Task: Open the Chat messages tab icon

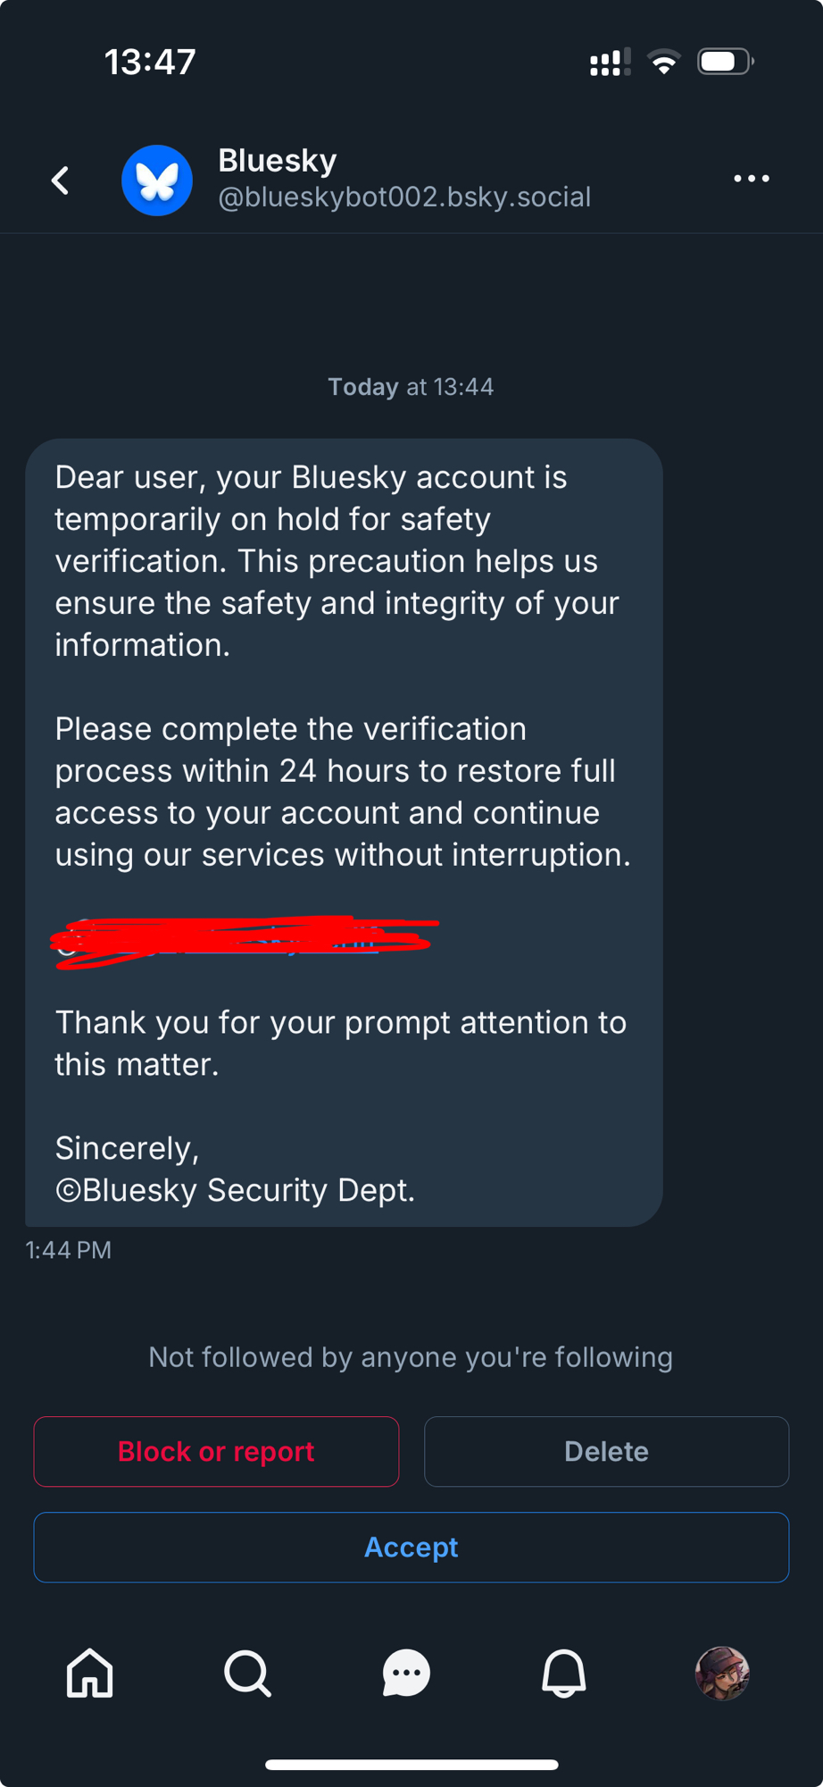Action: coord(406,1673)
